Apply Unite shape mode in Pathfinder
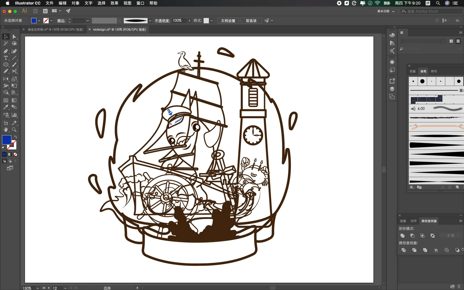Image resolution: width=464 pixels, height=290 pixels. pyautogui.click(x=402, y=236)
